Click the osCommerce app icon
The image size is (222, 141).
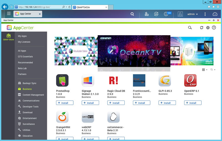[x=113, y=117]
